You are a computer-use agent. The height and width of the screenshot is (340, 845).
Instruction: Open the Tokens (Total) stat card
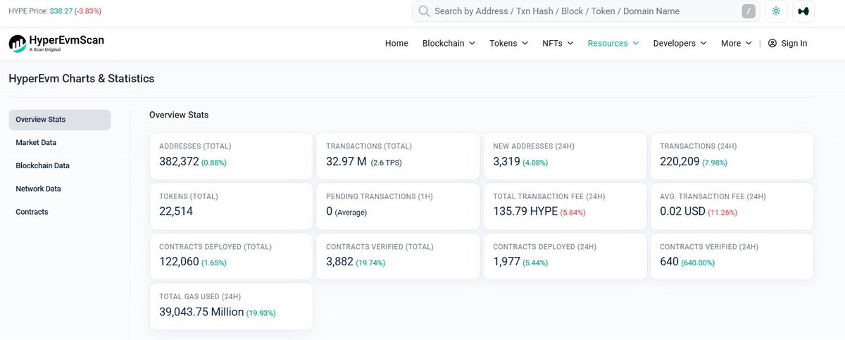pos(231,206)
